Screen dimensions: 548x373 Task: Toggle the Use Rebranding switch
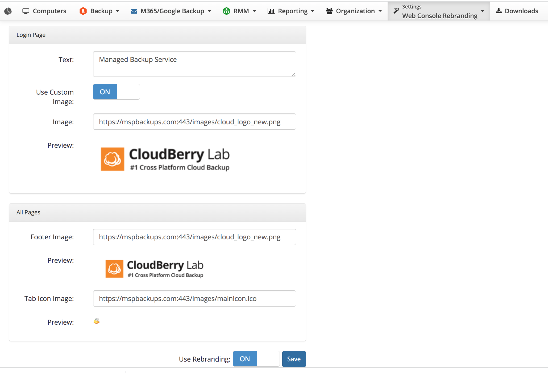pyautogui.click(x=256, y=359)
